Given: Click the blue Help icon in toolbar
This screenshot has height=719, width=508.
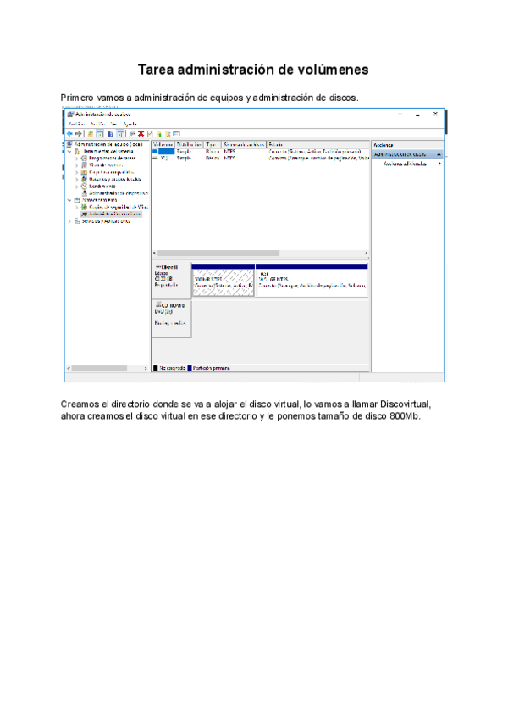Looking at the screenshot, I should pyautogui.click(x=110, y=133).
